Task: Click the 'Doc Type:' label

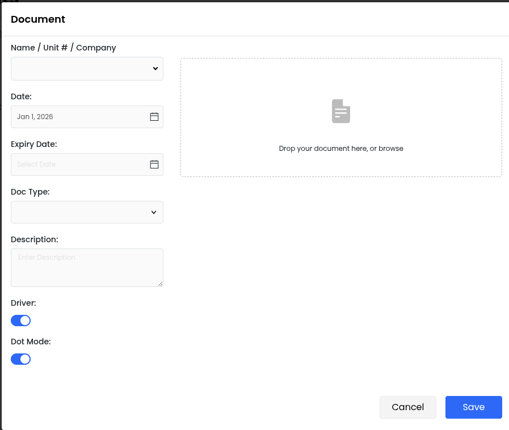Action: click(30, 192)
